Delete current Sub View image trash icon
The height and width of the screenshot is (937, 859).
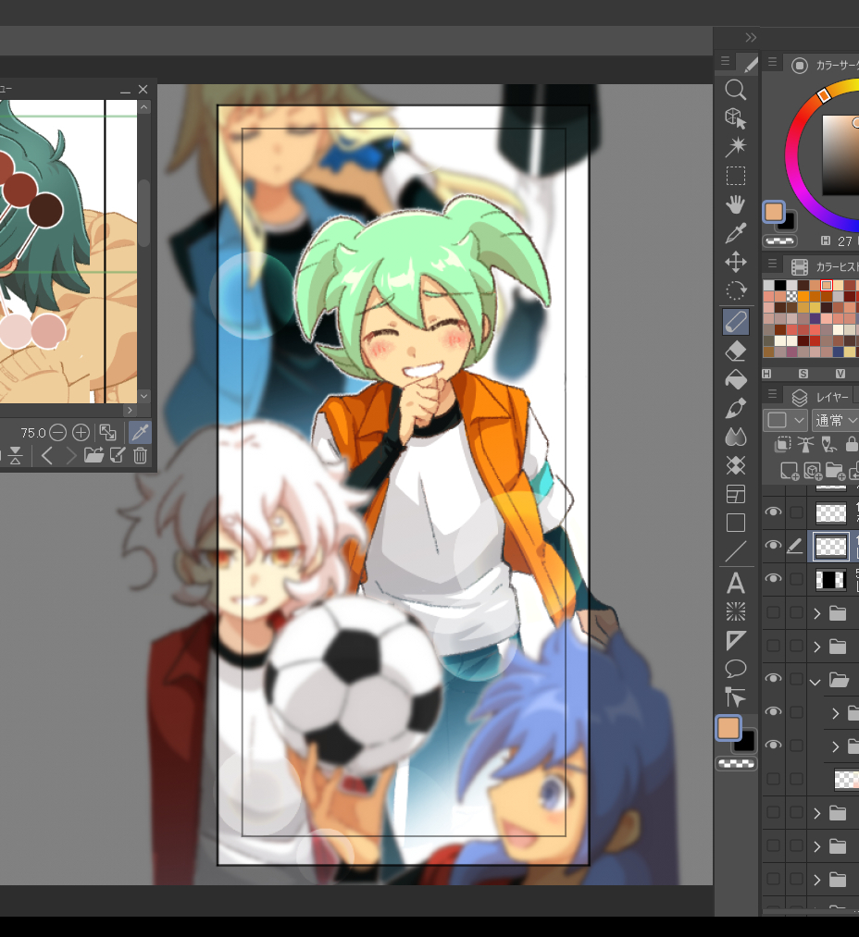pos(140,456)
